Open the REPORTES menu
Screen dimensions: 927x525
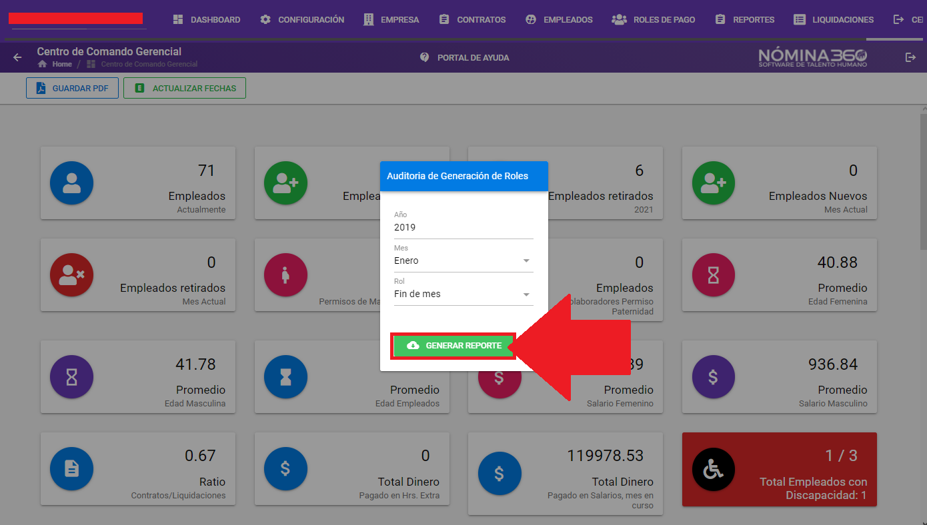(x=744, y=19)
